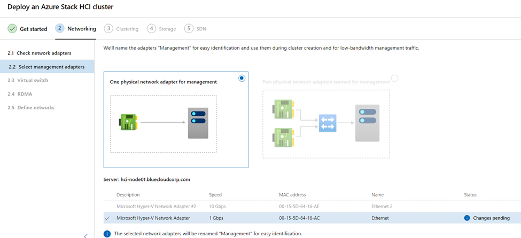The image size is (521, 238).
Task: Open 2.1 Check network adapters
Action: pyautogui.click(x=39, y=53)
